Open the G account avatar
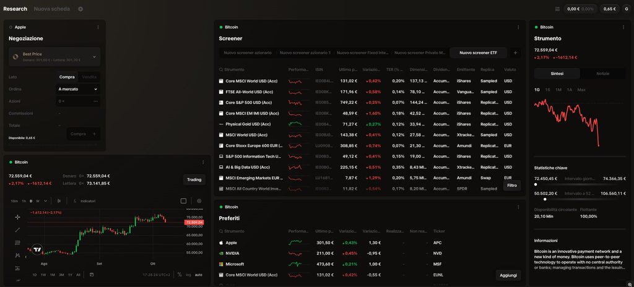 pos(627,9)
